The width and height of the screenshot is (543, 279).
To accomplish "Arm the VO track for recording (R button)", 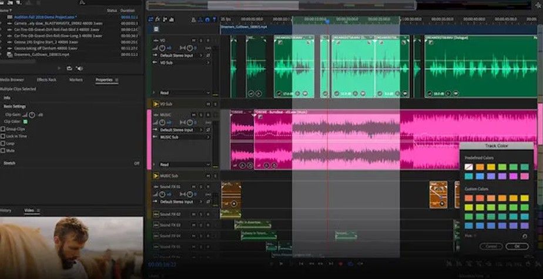I will (207, 41).
